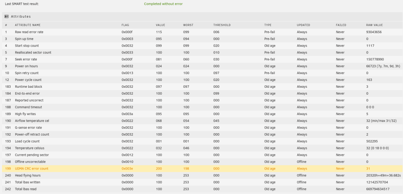Screen dimensions: 403x194
Task: Click the WORST column header
Action: pos(188,25)
